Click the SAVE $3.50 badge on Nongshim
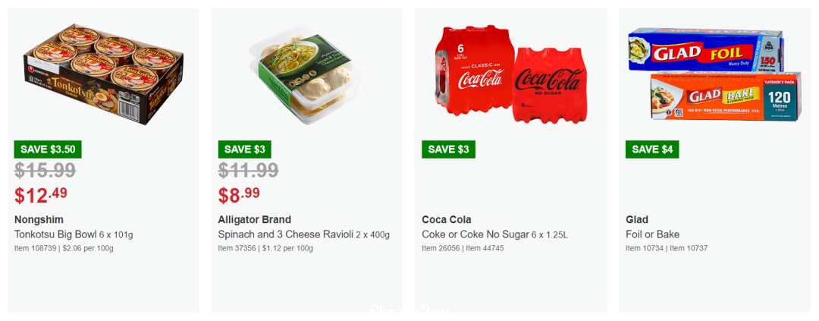 point(48,149)
